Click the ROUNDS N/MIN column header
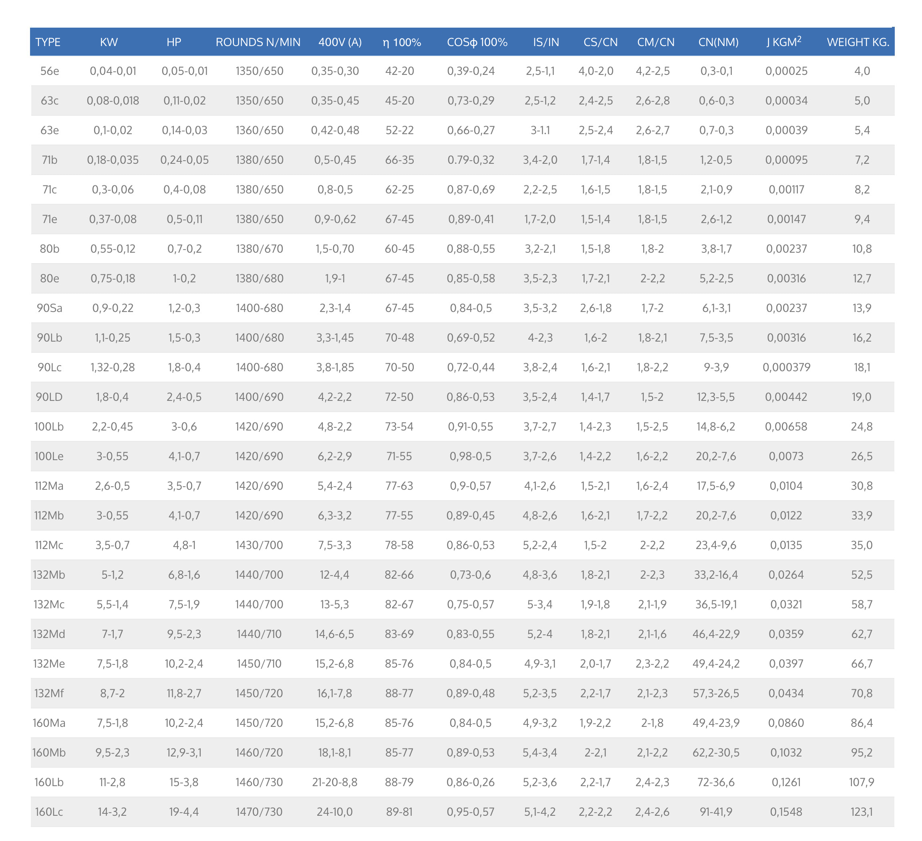 (258, 42)
